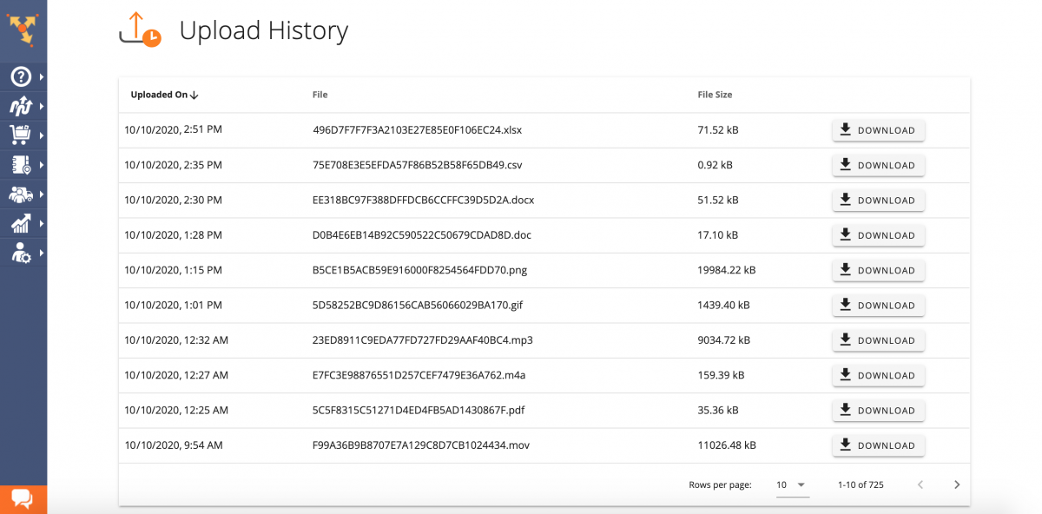Download the .mov file
Viewport: 1042px width, 514px height.
(x=878, y=445)
